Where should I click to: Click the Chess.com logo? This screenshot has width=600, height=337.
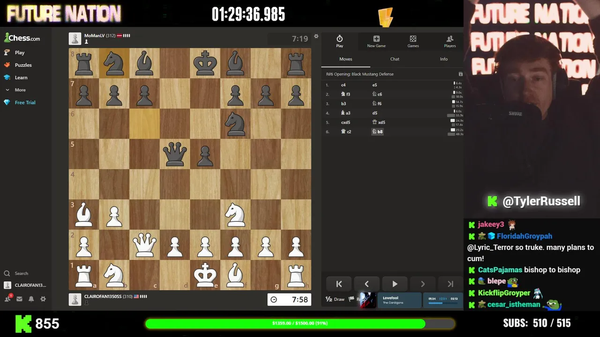coord(22,38)
